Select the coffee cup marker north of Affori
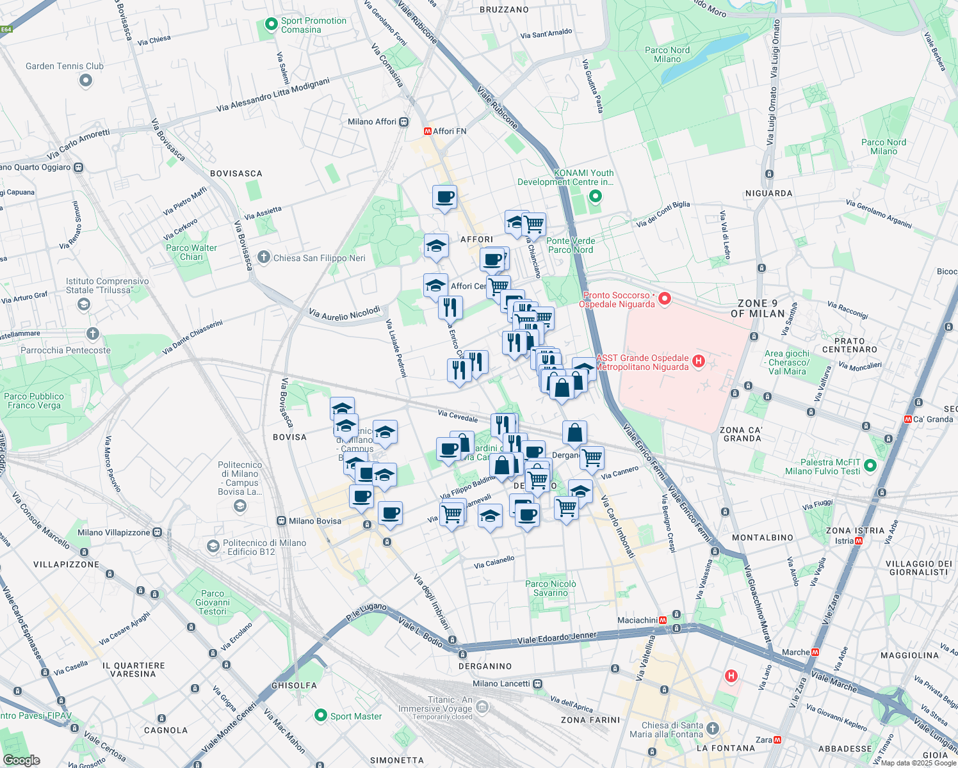The height and width of the screenshot is (768, 958). pos(444,198)
